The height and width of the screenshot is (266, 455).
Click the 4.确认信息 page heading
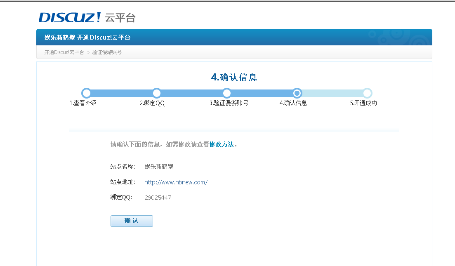point(234,77)
